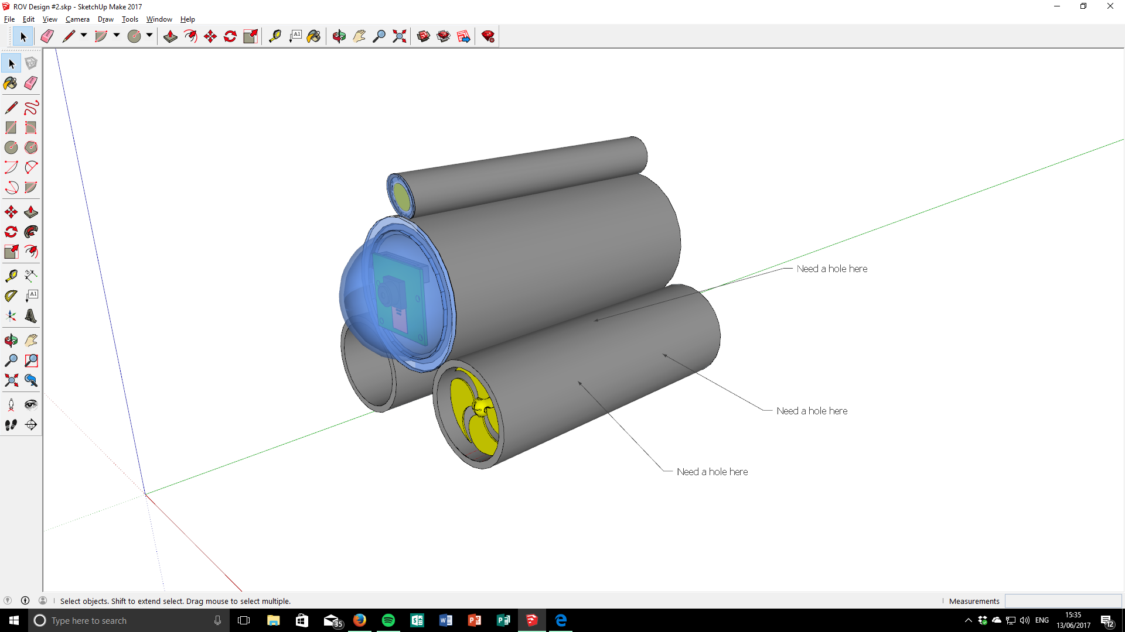Activate the Position Camera tool
Image resolution: width=1125 pixels, height=632 pixels.
point(11,405)
